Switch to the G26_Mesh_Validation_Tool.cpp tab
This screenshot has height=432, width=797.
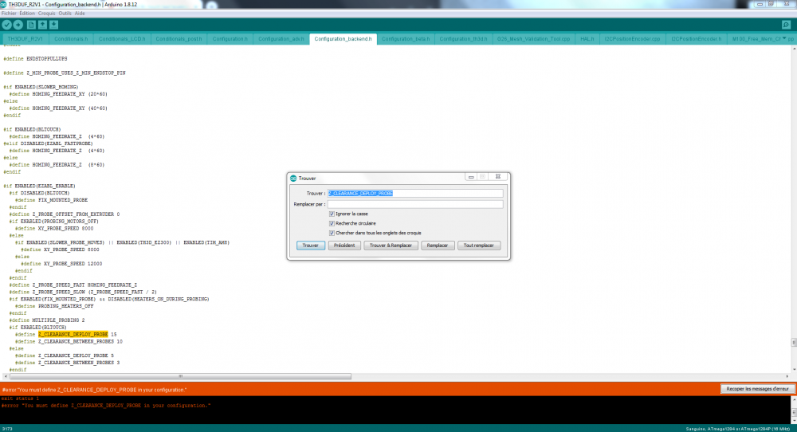pyautogui.click(x=533, y=38)
